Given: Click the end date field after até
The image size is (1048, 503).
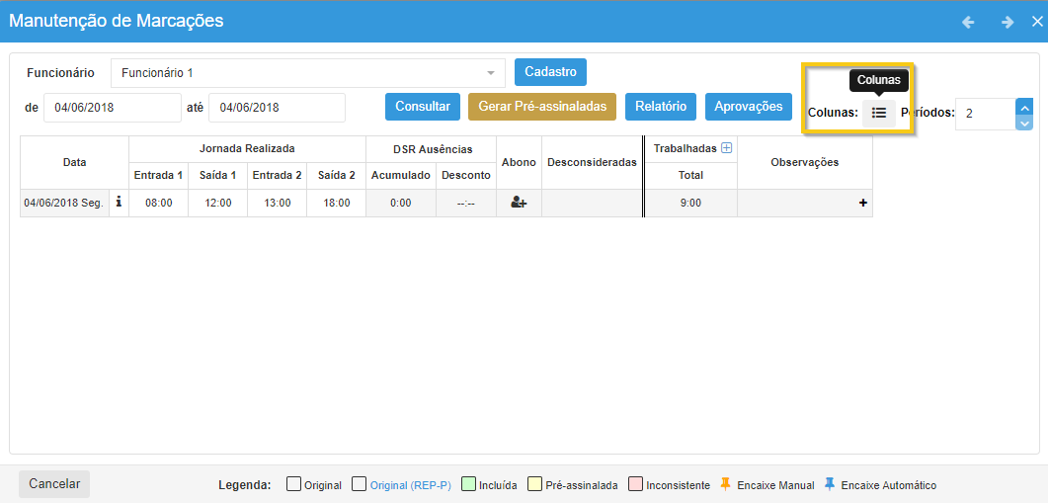Looking at the screenshot, I should tap(277, 108).
